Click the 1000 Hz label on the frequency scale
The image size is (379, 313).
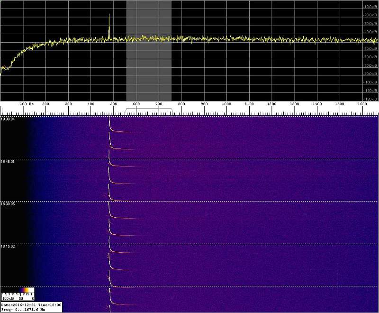point(226,104)
